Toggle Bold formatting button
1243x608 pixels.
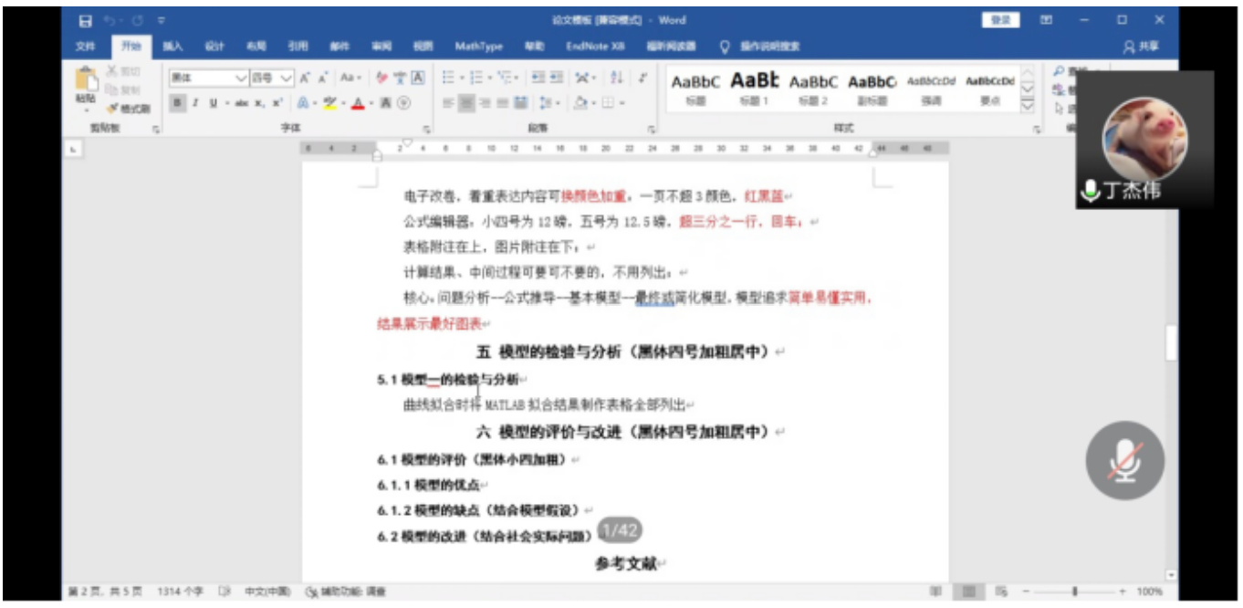pos(178,103)
